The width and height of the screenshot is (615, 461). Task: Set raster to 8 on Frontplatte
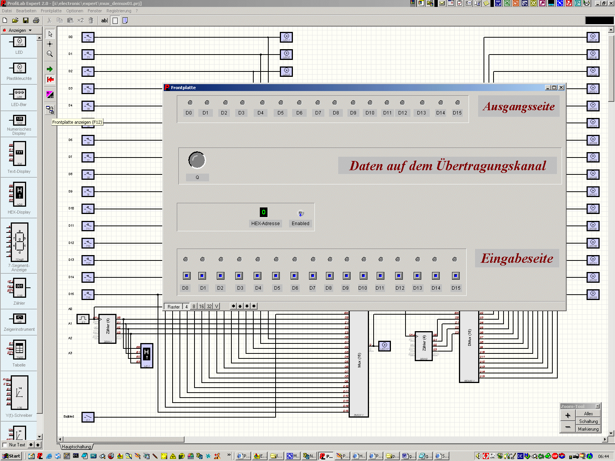point(194,307)
